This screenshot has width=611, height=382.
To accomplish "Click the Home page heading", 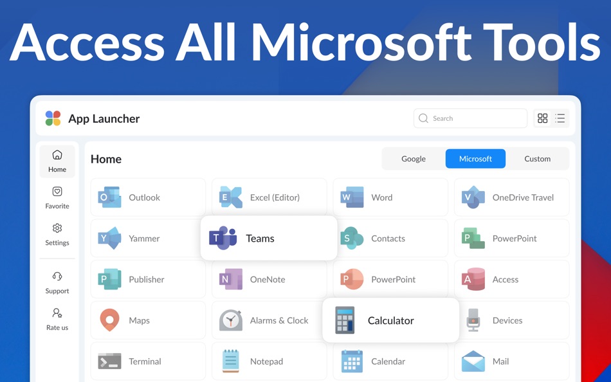I will point(106,159).
